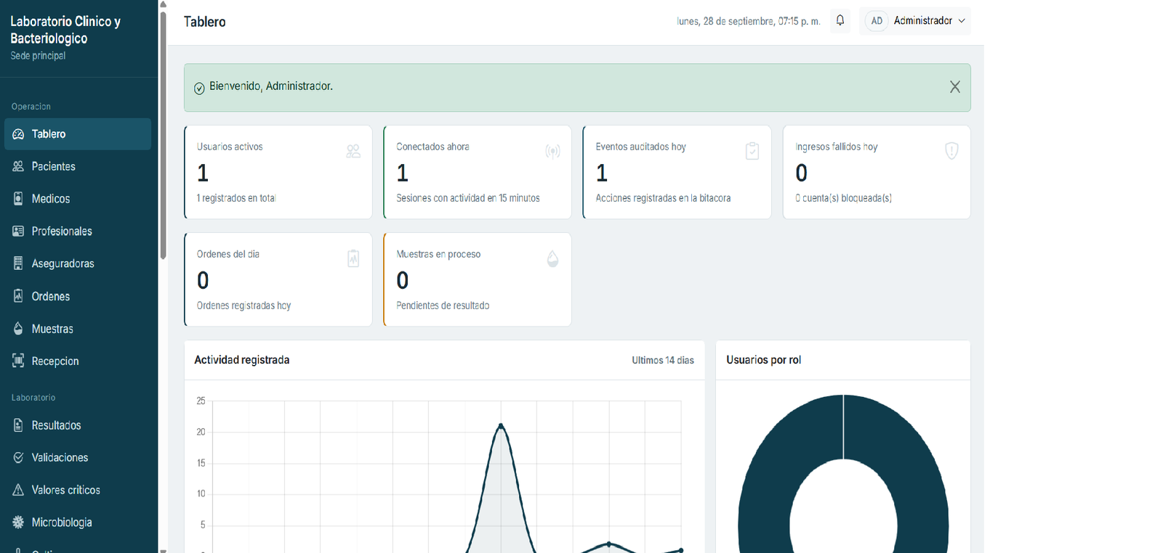Click the Ingresos fallidos shield icon
The image size is (1163, 553).
pos(951,151)
